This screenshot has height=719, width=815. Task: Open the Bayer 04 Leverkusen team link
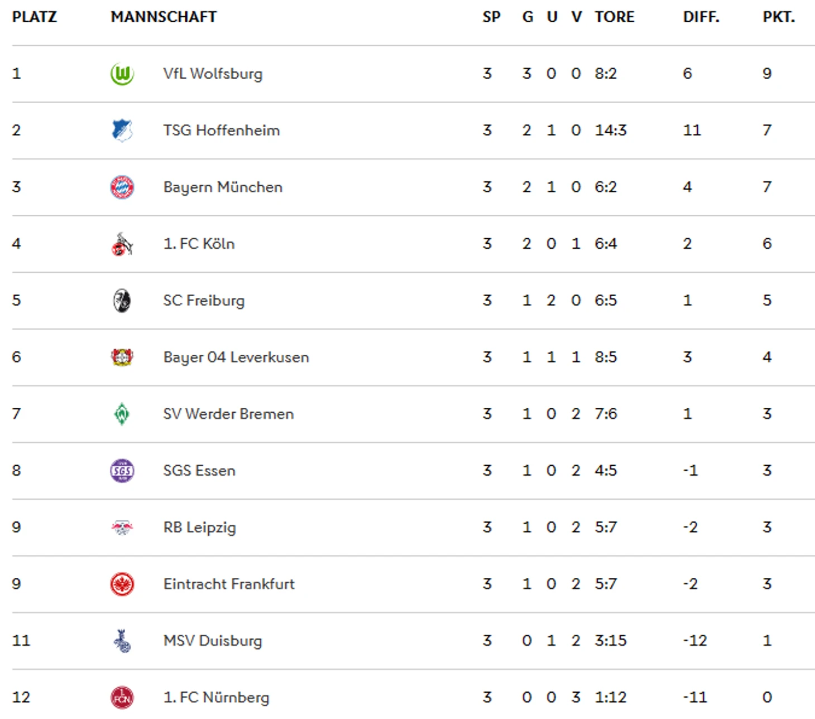pyautogui.click(x=236, y=357)
